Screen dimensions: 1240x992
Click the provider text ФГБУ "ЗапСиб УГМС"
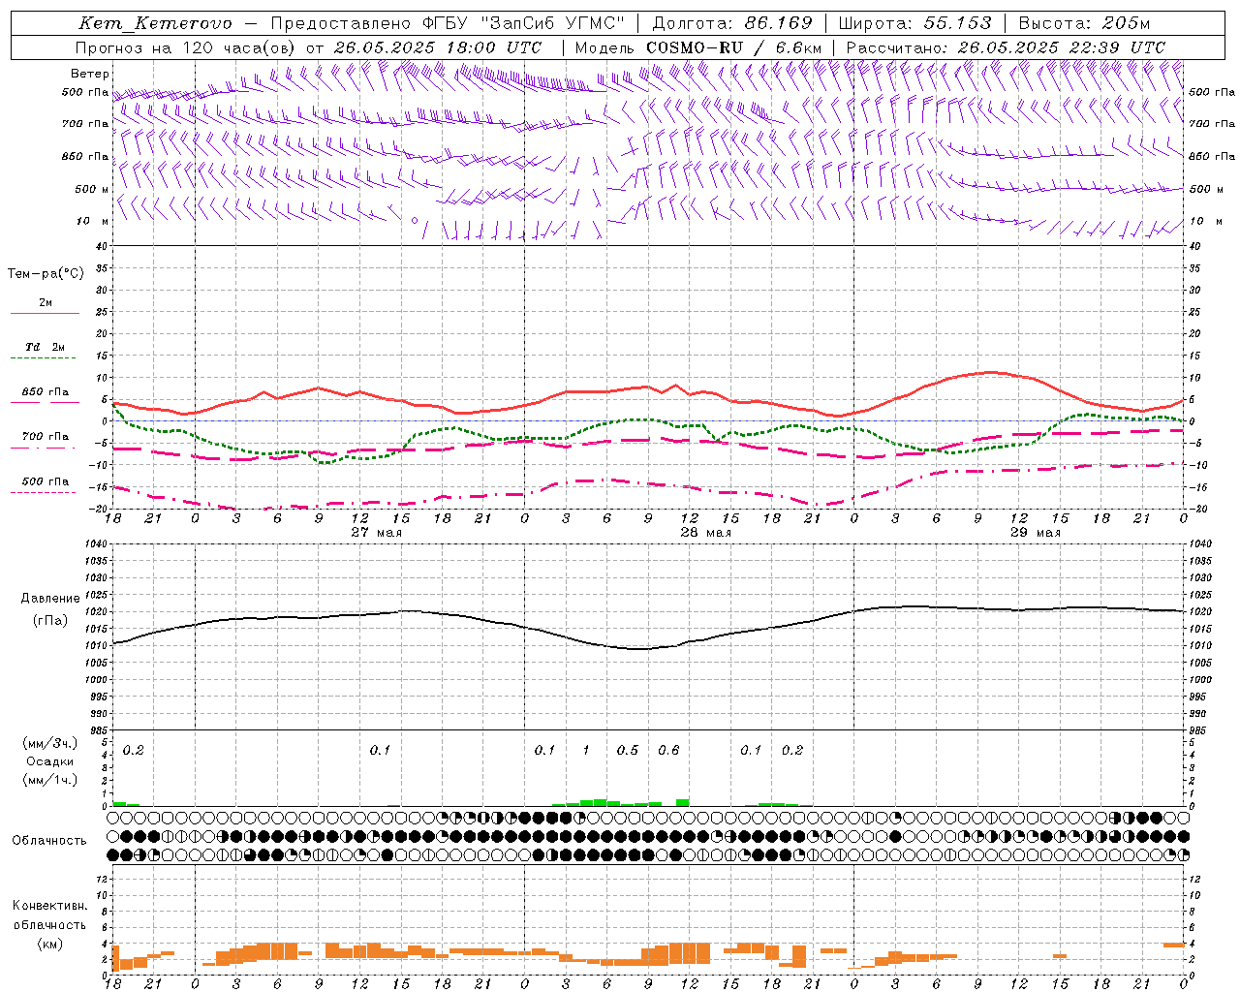[523, 23]
